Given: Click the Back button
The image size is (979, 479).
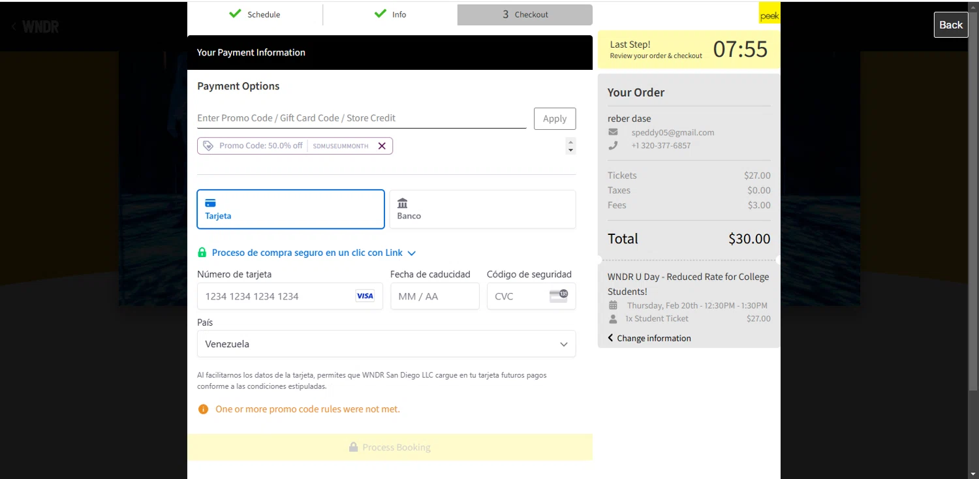Looking at the screenshot, I should click(951, 25).
